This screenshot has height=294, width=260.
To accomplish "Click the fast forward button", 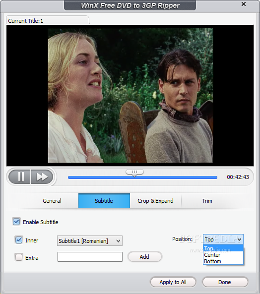I will coord(42,176).
